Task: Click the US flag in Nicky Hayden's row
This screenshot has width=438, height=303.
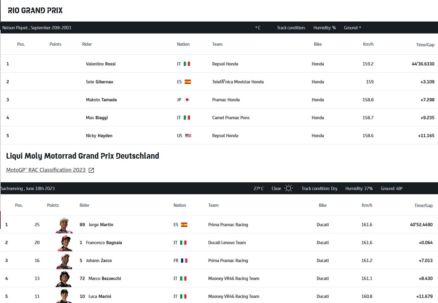Action: (188, 136)
